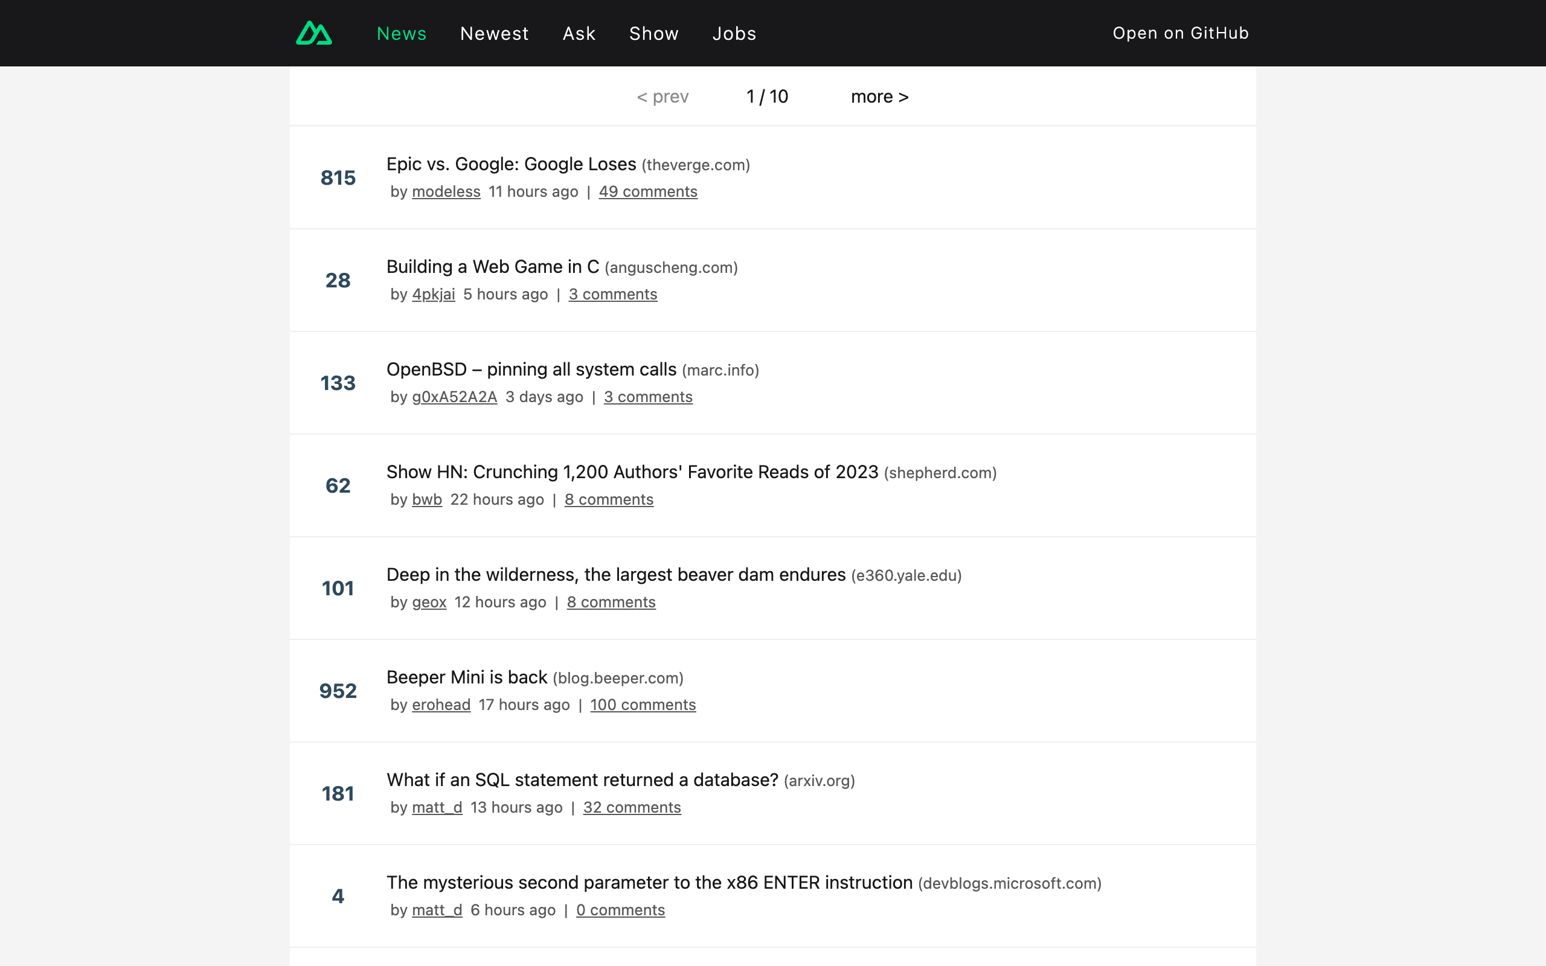View erohead's user profile
The height and width of the screenshot is (966, 1546).
(x=441, y=704)
